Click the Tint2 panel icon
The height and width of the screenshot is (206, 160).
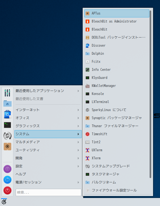click(x=87, y=142)
